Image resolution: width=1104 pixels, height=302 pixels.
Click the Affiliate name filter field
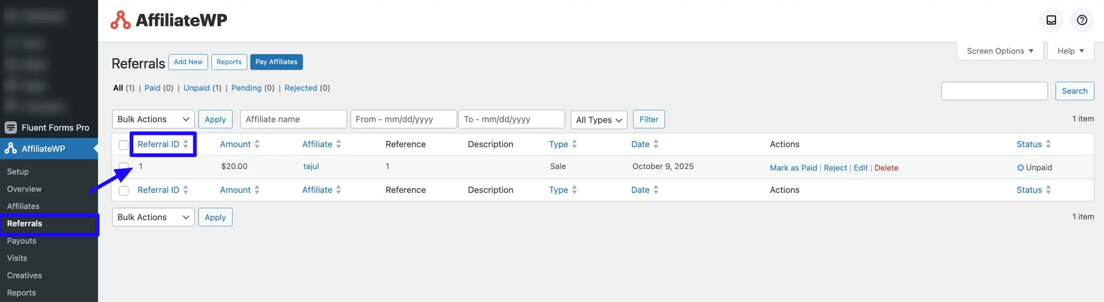(293, 119)
